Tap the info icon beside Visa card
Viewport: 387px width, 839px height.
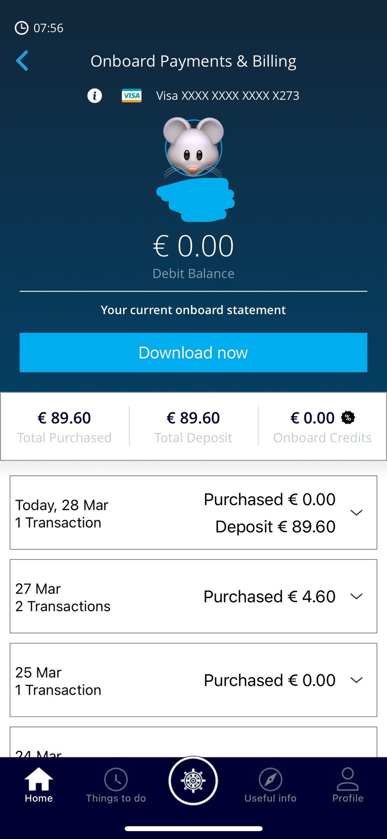(x=95, y=95)
